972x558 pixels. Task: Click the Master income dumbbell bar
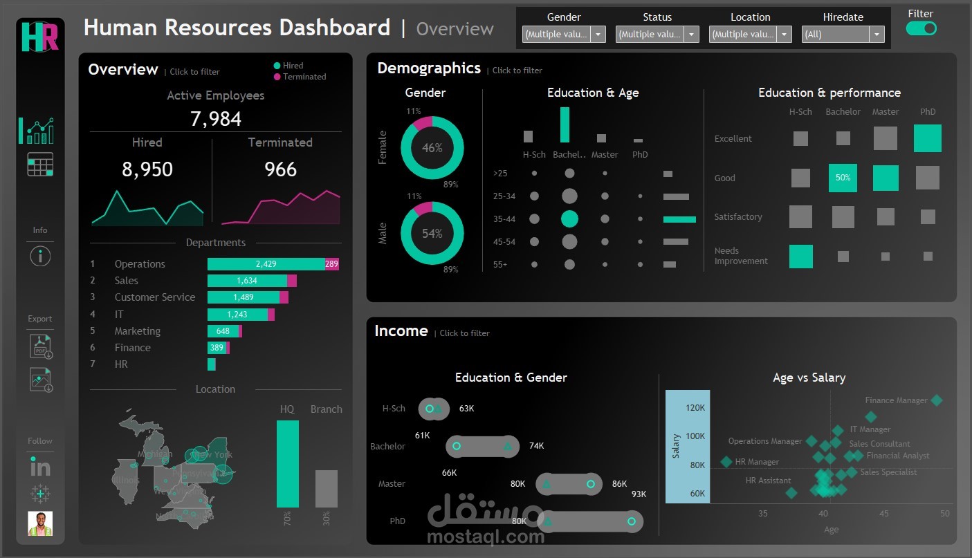[569, 484]
